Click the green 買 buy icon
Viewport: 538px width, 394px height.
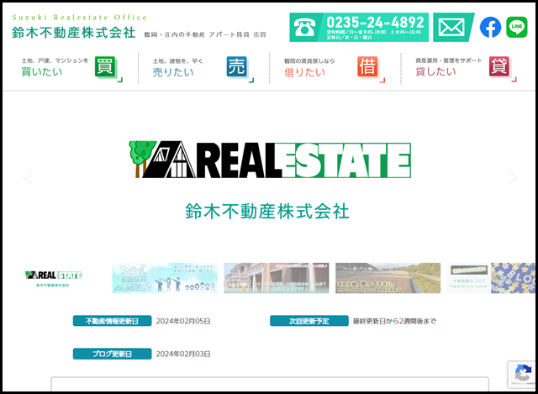click(105, 66)
